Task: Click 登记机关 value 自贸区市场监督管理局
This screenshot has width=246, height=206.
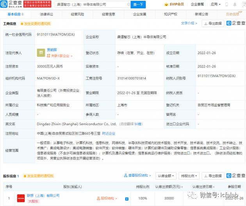Action: click(x=214, y=105)
